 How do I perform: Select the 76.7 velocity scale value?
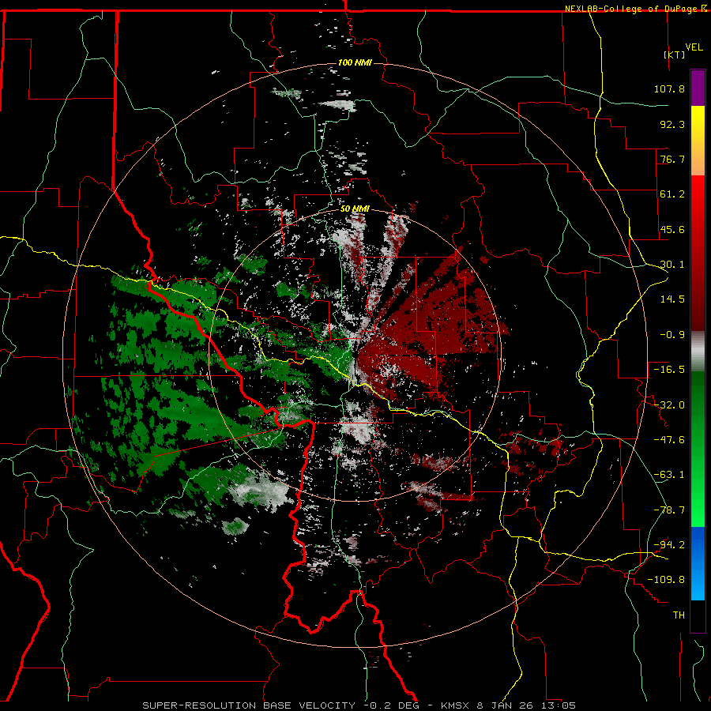tap(672, 159)
